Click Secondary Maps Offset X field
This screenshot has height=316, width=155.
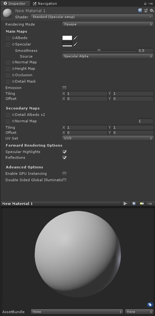87,133
